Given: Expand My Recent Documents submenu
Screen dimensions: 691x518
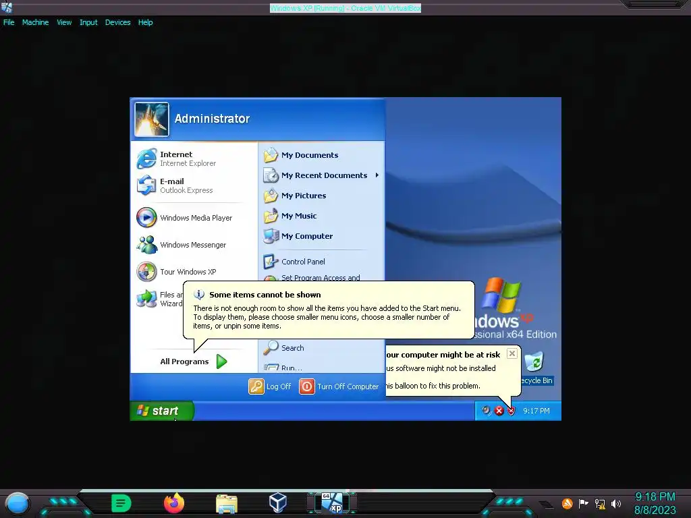Looking at the screenshot, I should click(x=321, y=175).
